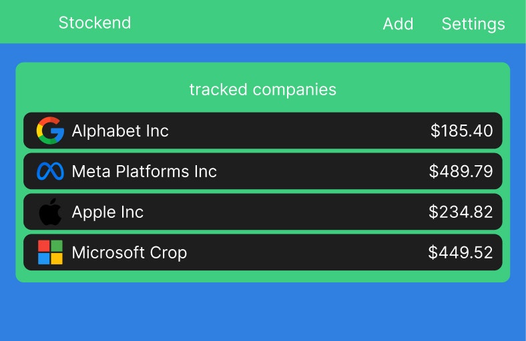Click the tracked companies heading
The image size is (526, 341).
(262, 89)
